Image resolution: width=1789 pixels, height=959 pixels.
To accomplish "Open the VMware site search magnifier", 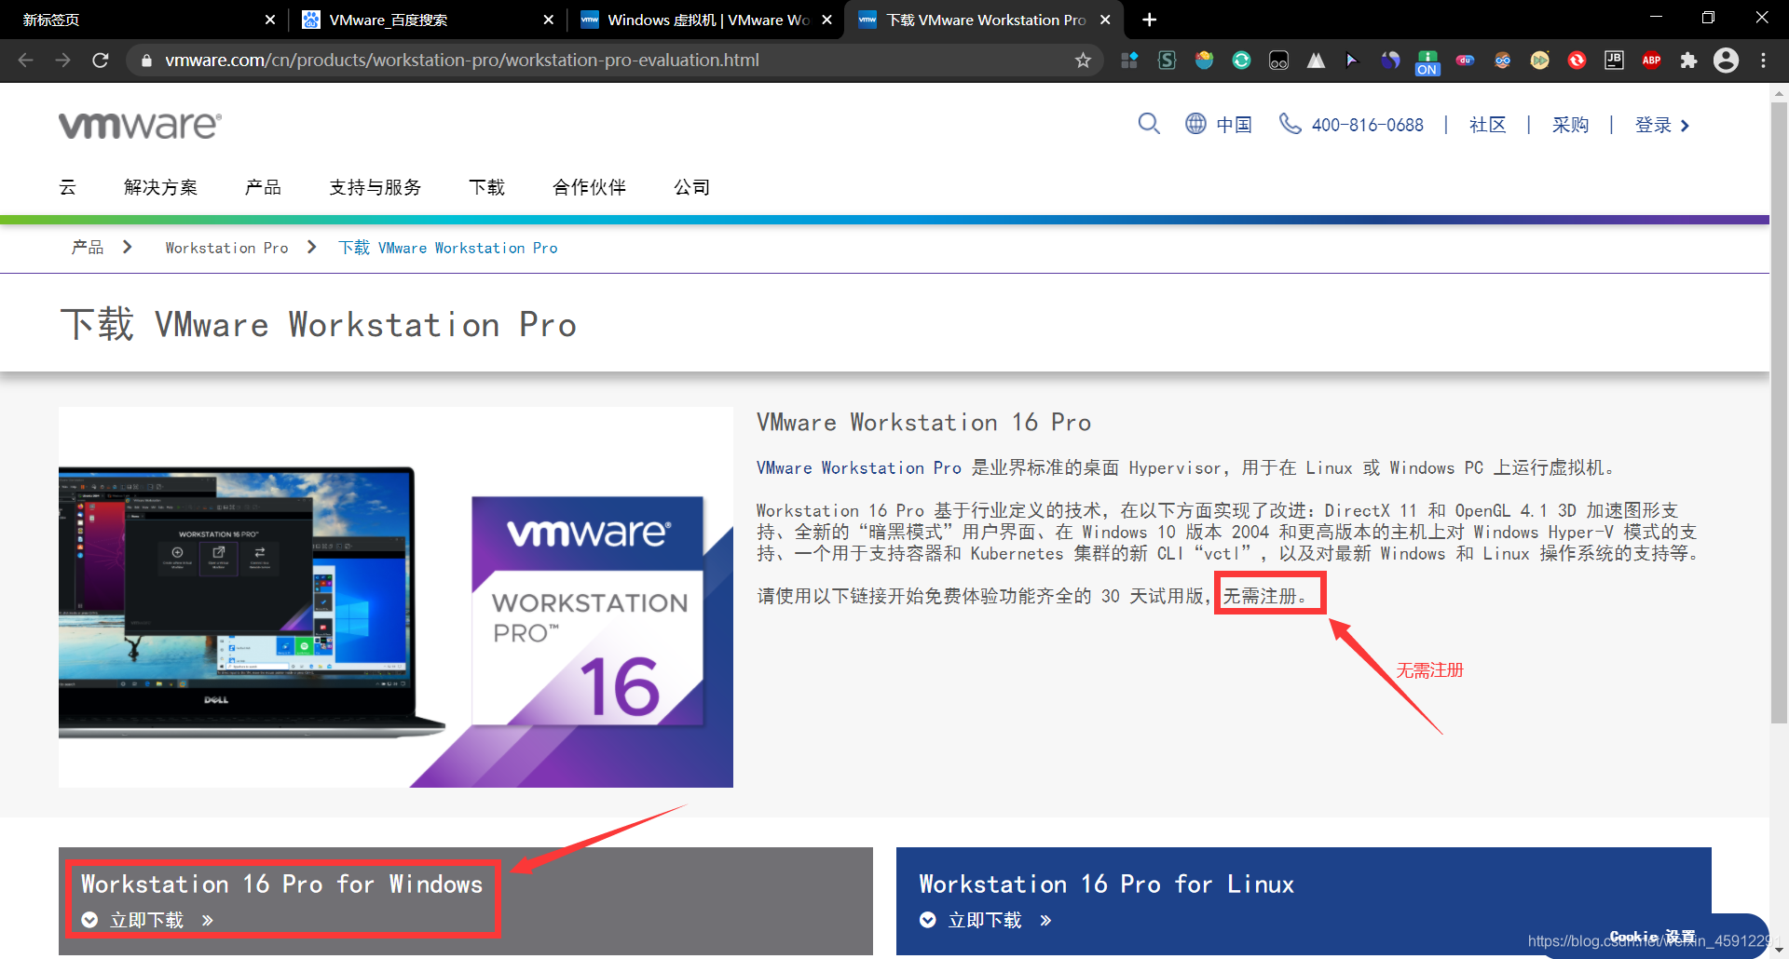I will click(x=1149, y=124).
